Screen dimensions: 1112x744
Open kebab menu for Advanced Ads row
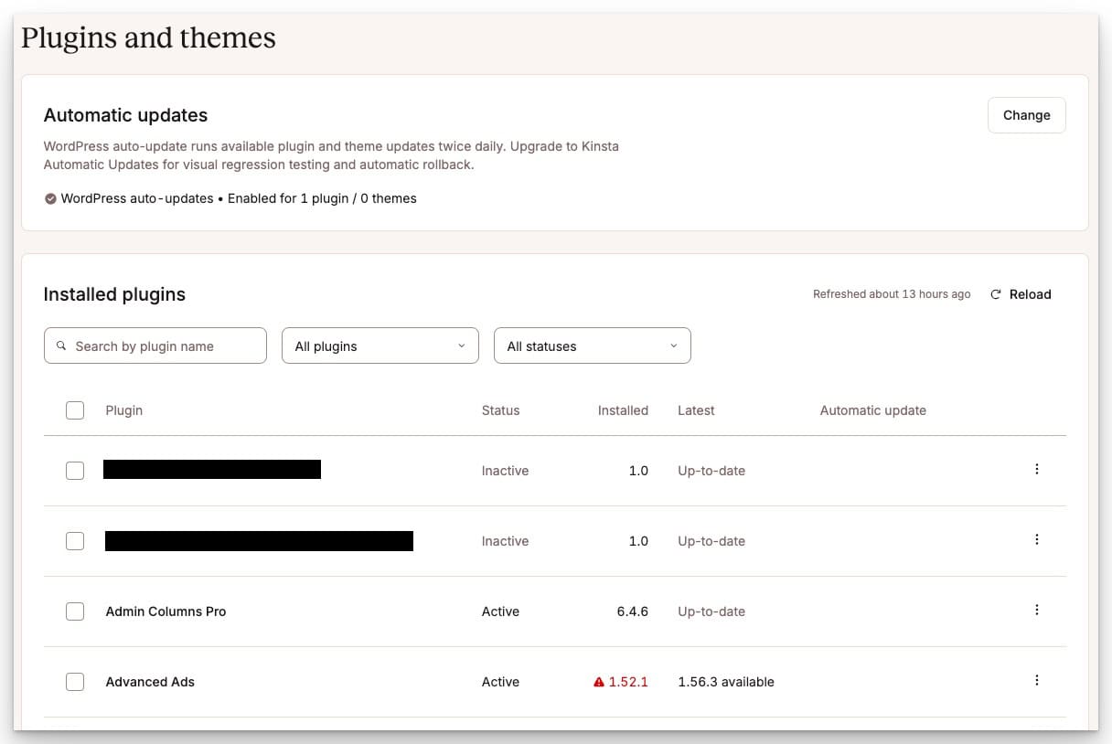1036,680
